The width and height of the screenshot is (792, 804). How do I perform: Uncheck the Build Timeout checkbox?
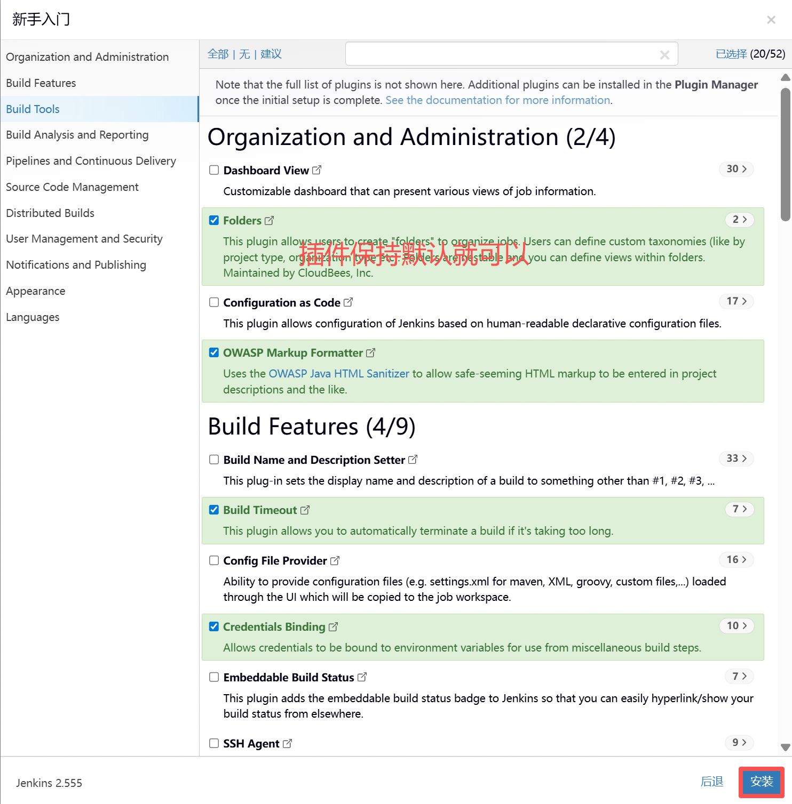[x=214, y=510]
